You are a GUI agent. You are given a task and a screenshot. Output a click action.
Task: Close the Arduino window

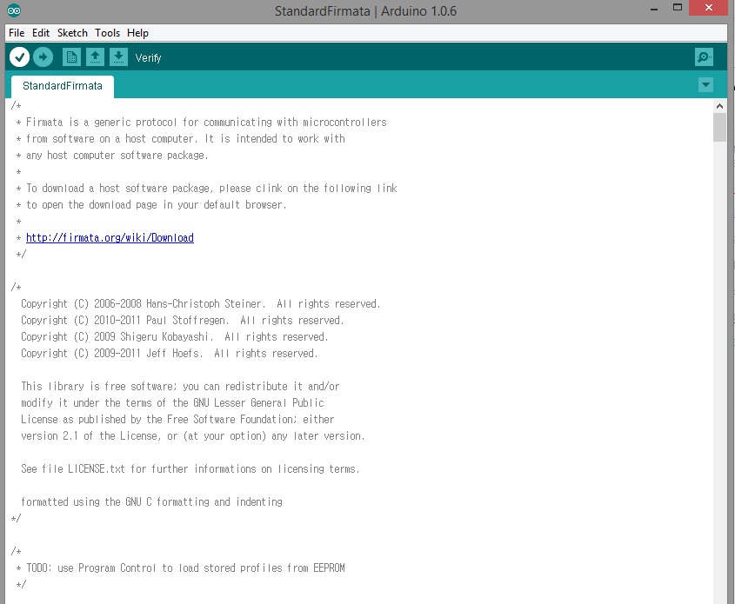(708, 8)
